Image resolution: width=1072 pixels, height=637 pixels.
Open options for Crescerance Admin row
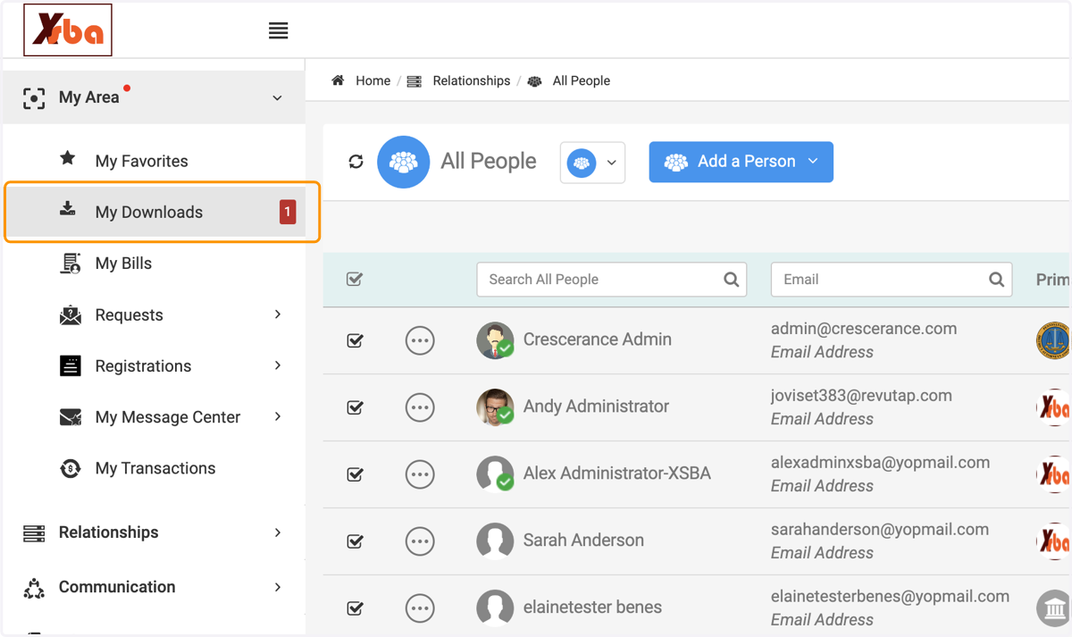[420, 340]
